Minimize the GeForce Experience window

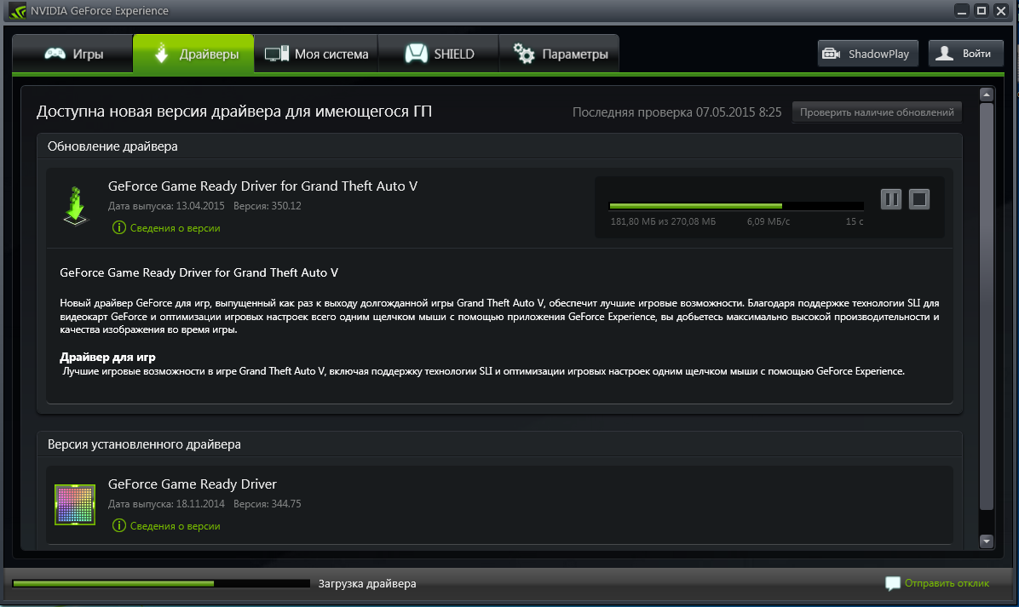962,10
